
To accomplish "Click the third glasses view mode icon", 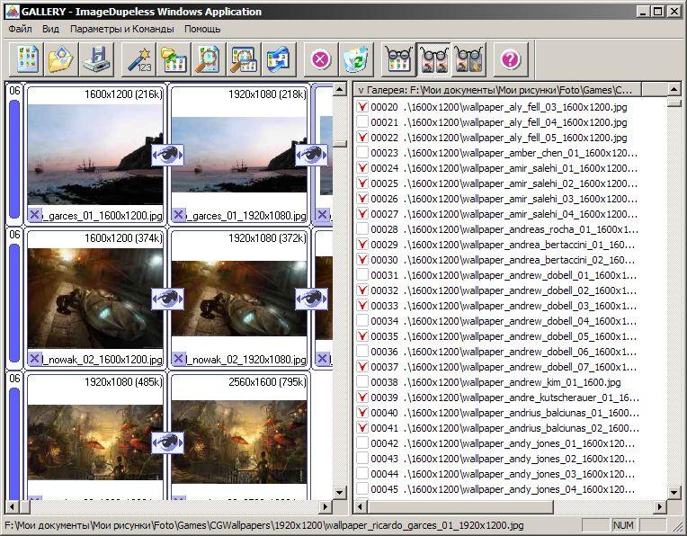I will click(469, 59).
